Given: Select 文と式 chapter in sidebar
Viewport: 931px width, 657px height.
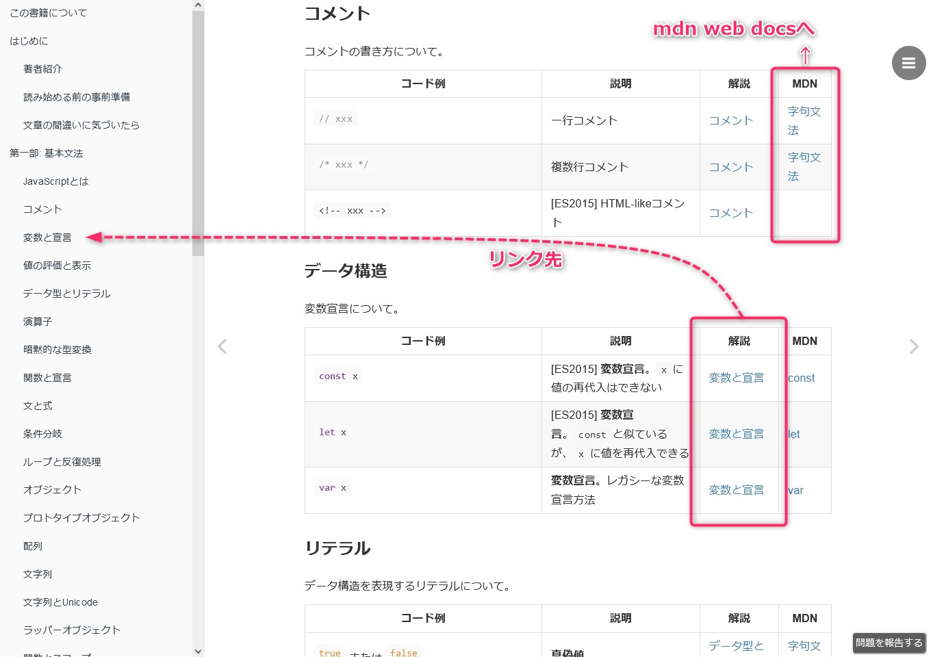Looking at the screenshot, I should tap(38, 406).
